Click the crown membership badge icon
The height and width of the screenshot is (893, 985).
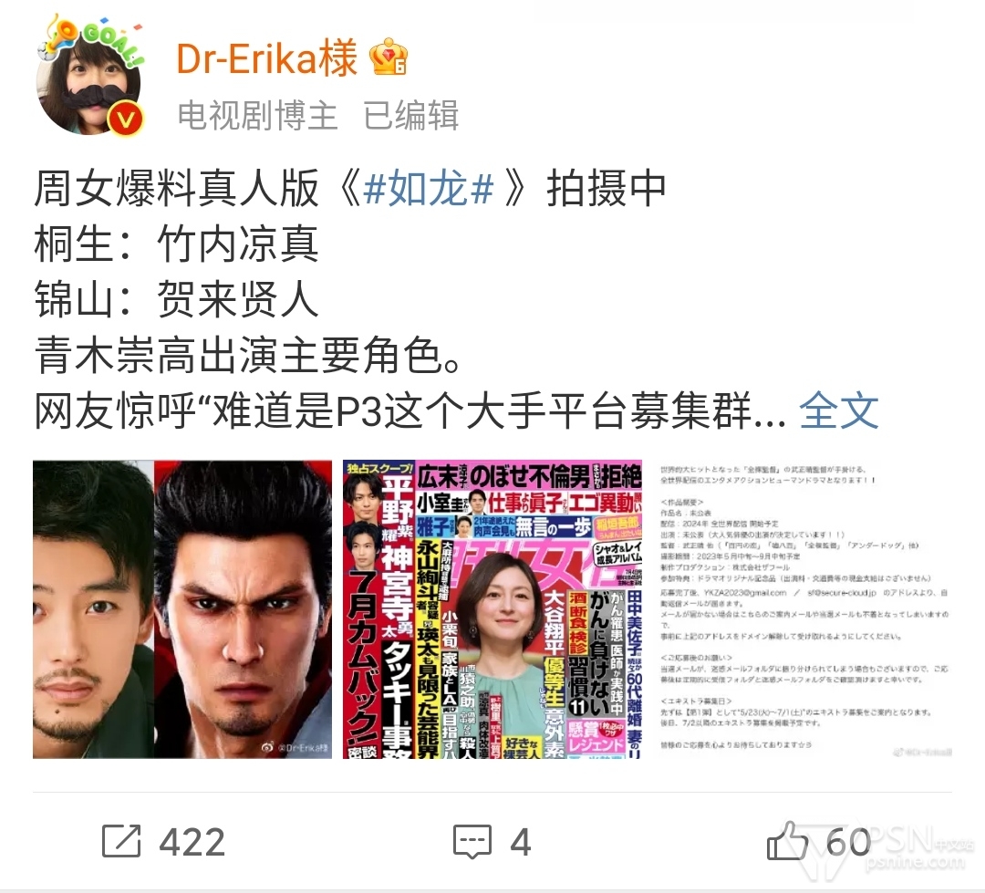coord(389,57)
